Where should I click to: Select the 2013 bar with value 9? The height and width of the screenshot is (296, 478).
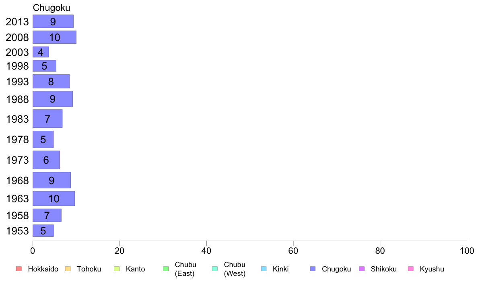click(53, 21)
